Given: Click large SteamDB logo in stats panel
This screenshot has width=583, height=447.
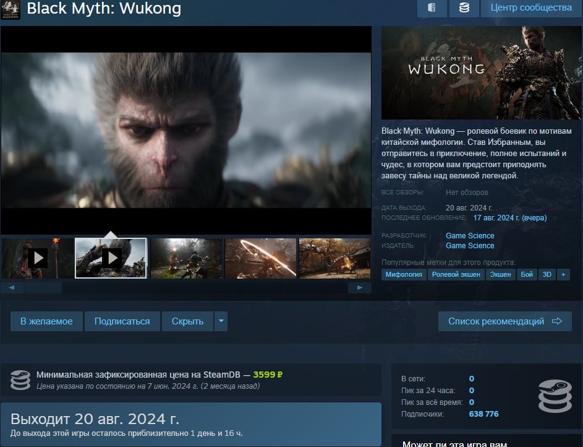Looking at the screenshot, I should 555,396.
